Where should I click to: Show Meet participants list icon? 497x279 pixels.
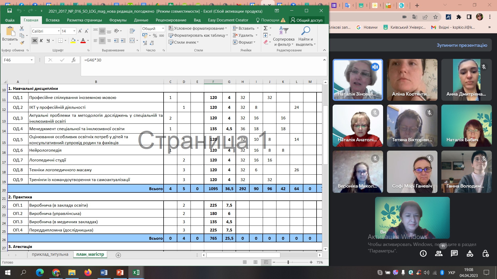[439, 253]
